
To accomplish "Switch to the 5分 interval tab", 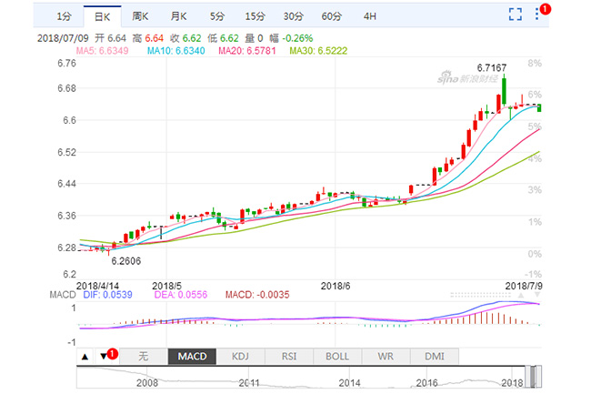I will click(x=217, y=16).
